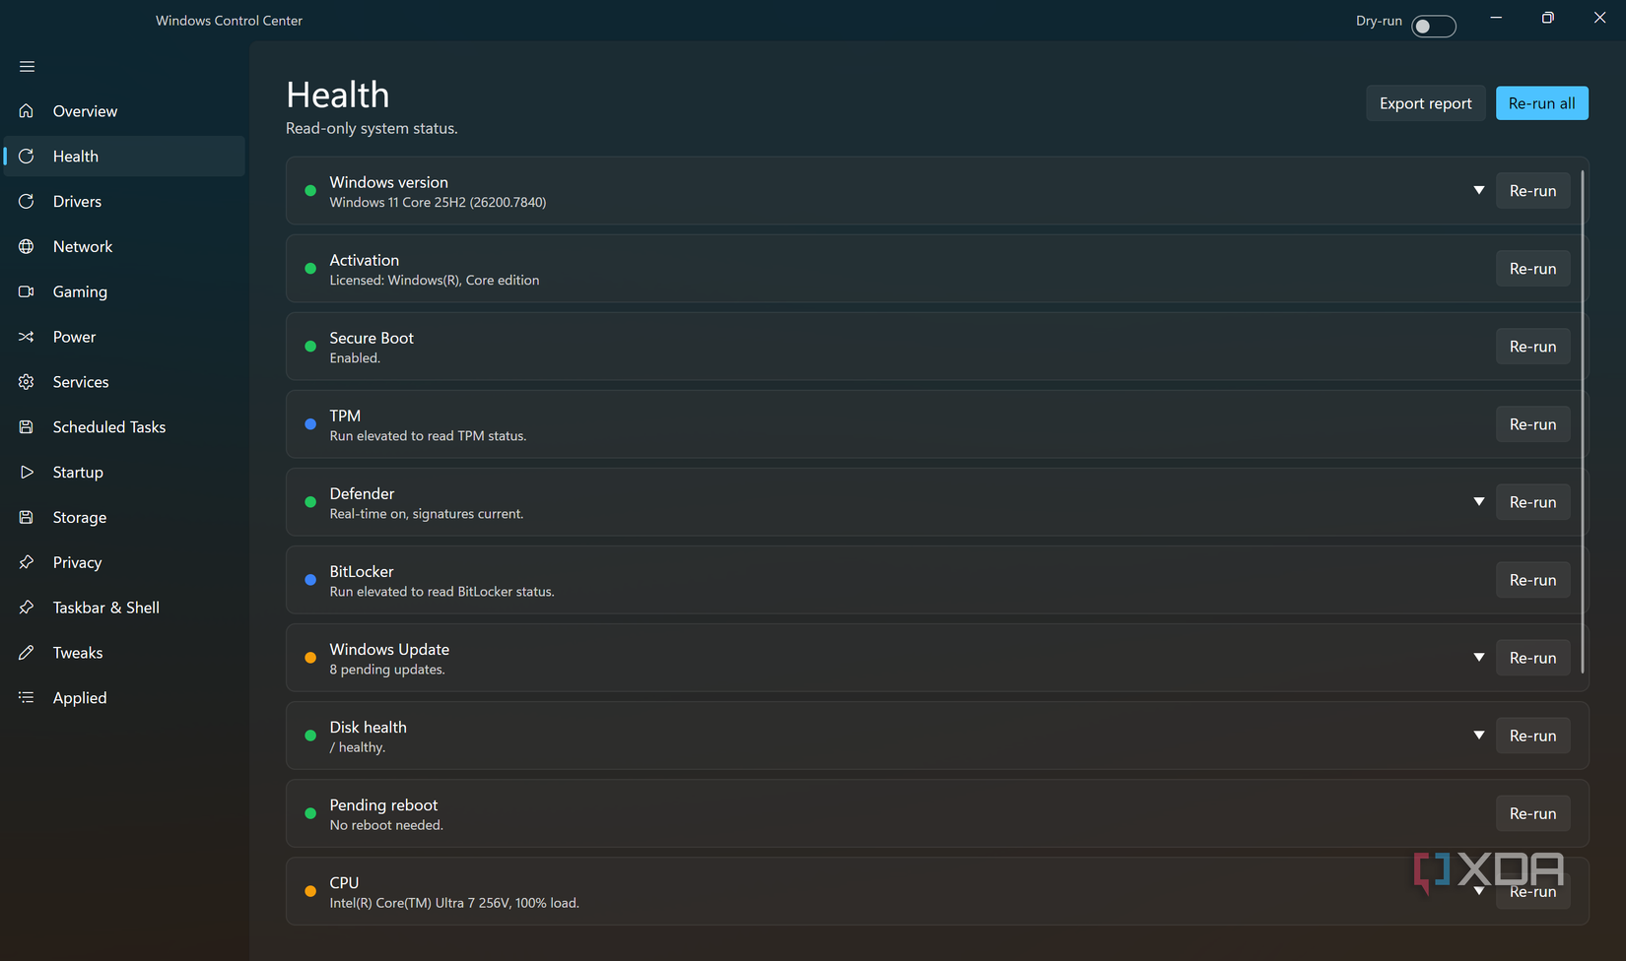Re-run the Activation check

pyautogui.click(x=1532, y=269)
